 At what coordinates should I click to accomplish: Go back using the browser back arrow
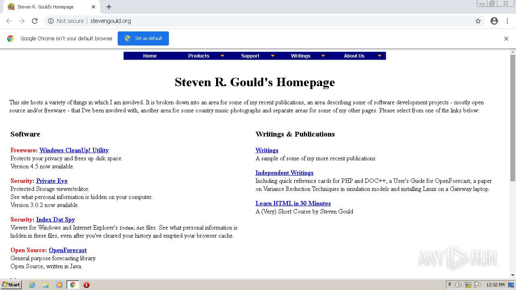pos(9,21)
